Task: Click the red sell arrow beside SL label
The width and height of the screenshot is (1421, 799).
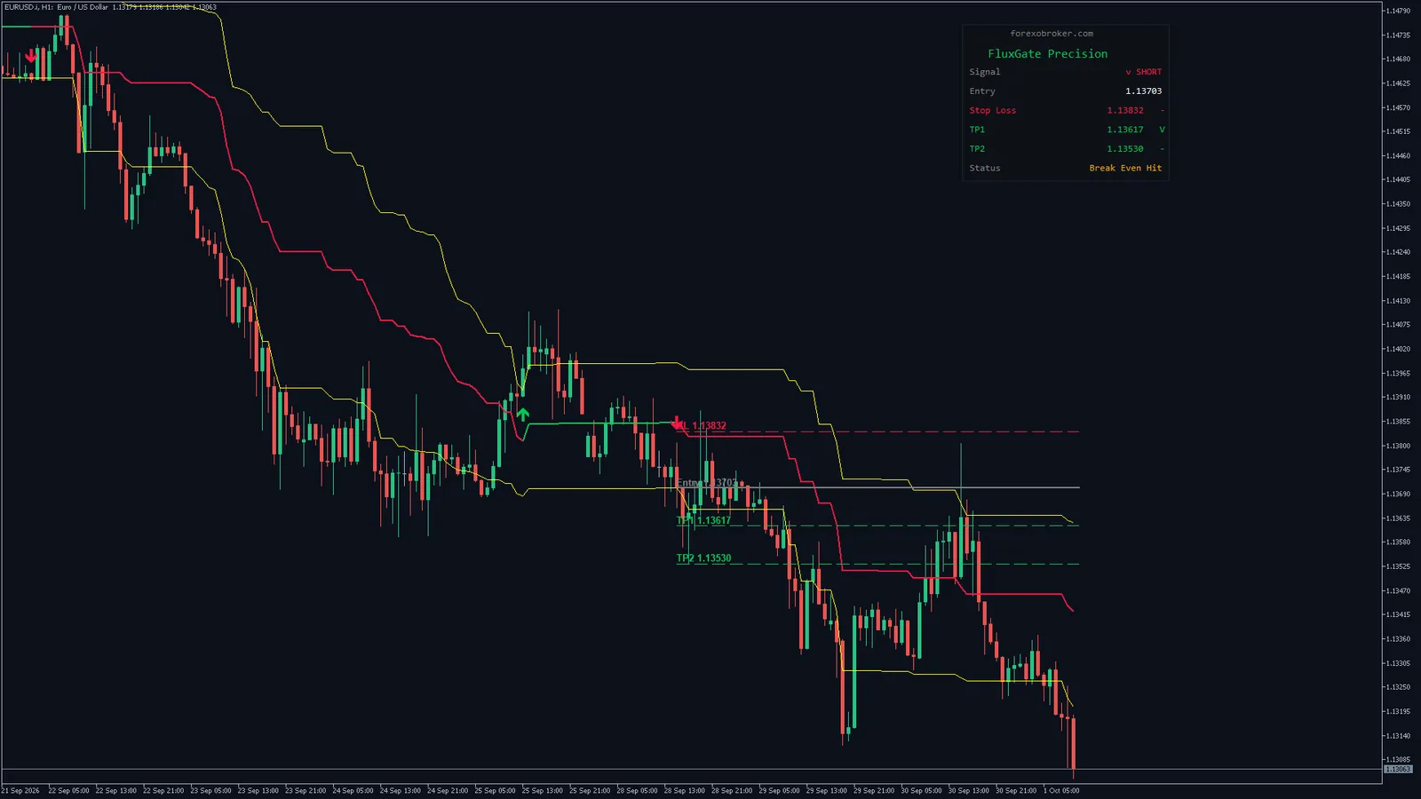Action: [678, 423]
